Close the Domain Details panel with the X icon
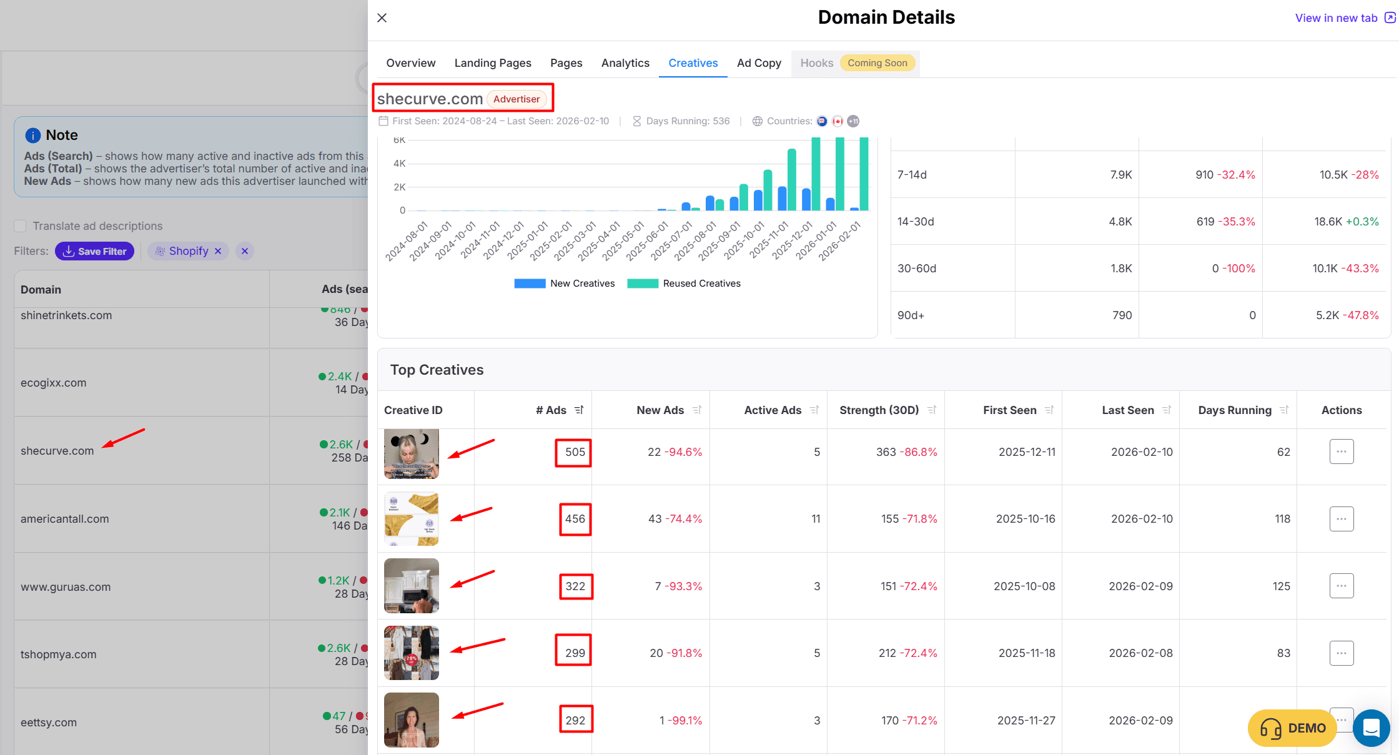1399x755 pixels. (x=382, y=18)
